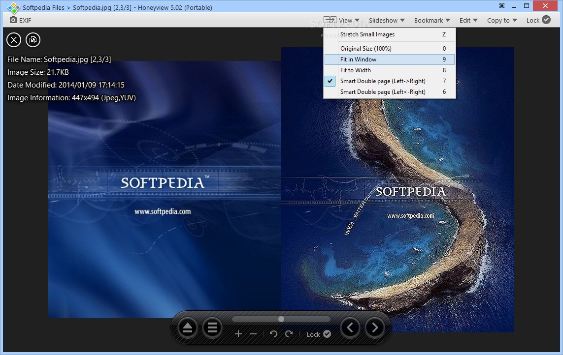Open the View dropdown menu
The image size is (563, 355).
(x=349, y=21)
